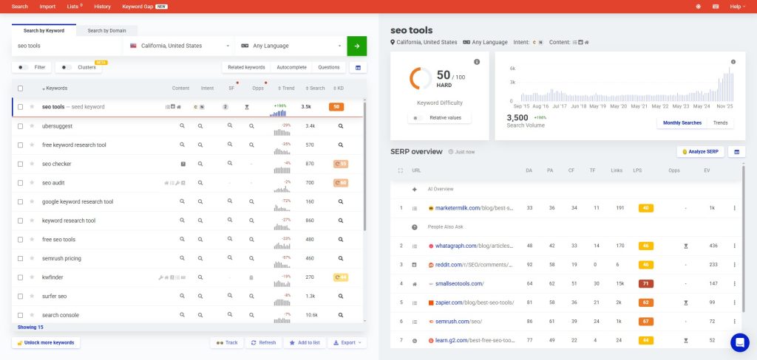Sort by Search column
Screen dimensions: 757x360
click(x=315, y=89)
